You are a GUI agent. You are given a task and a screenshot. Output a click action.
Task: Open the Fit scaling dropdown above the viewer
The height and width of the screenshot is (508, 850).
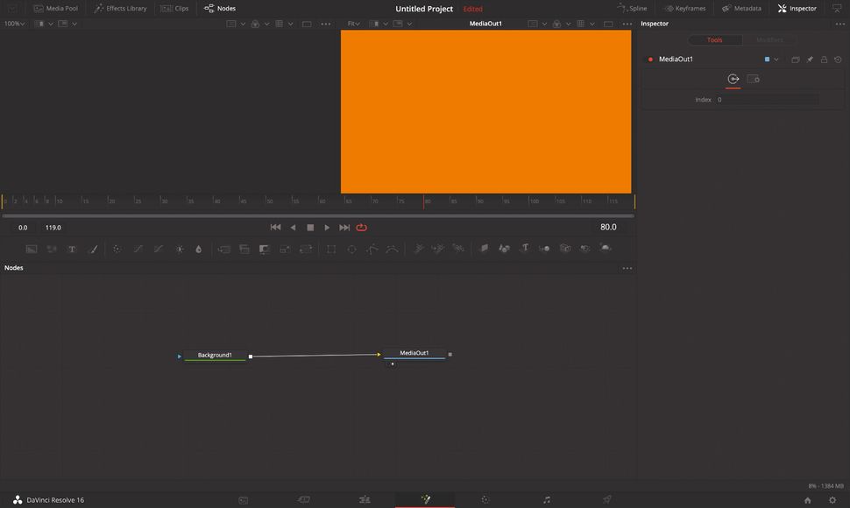tap(353, 24)
